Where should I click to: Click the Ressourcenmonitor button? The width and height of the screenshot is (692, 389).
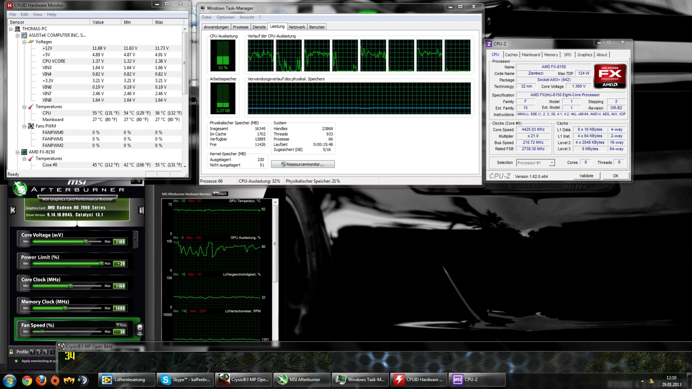303,164
